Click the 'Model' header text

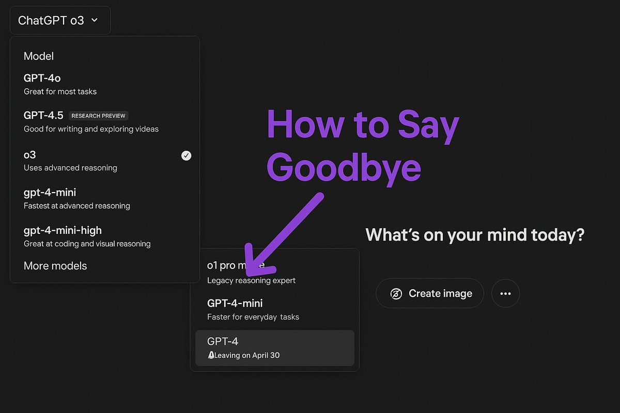point(39,56)
